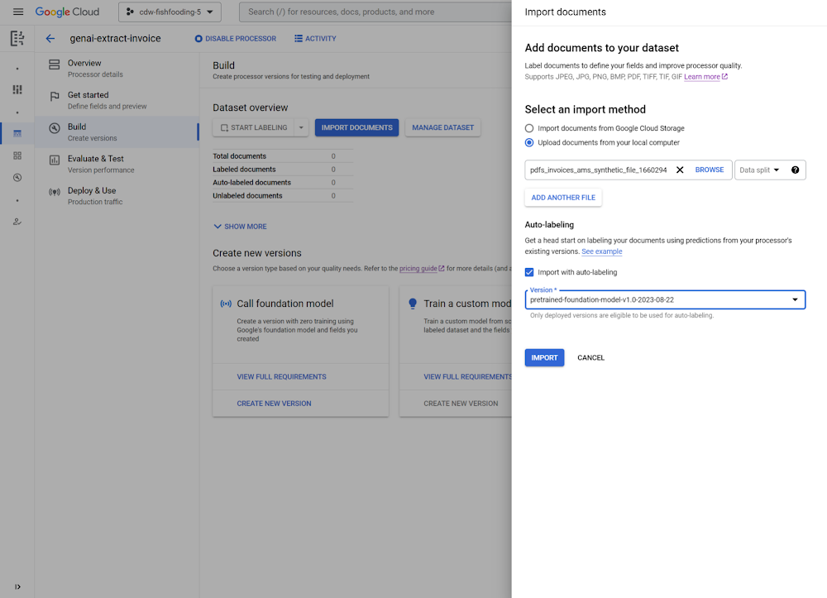Click the Evaluate & Test chart icon
This screenshot has height=598, width=827.
[55, 160]
